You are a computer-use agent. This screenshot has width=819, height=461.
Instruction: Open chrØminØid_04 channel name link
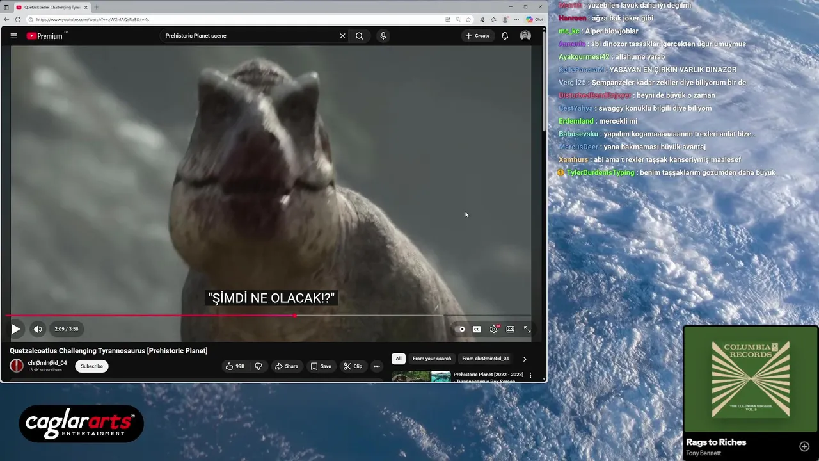click(47, 363)
